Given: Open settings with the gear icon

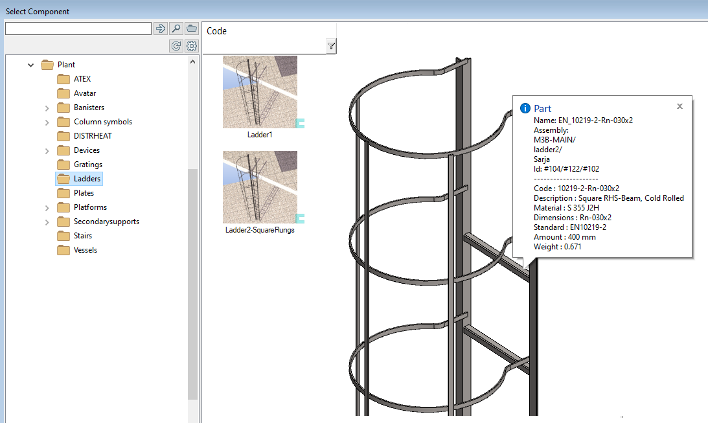Looking at the screenshot, I should [192, 46].
